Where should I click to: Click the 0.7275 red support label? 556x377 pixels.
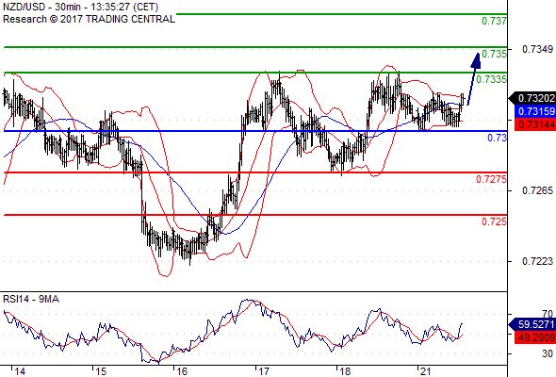491,179
